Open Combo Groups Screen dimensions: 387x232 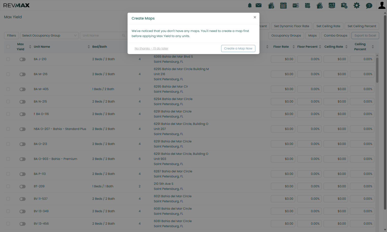(336, 36)
